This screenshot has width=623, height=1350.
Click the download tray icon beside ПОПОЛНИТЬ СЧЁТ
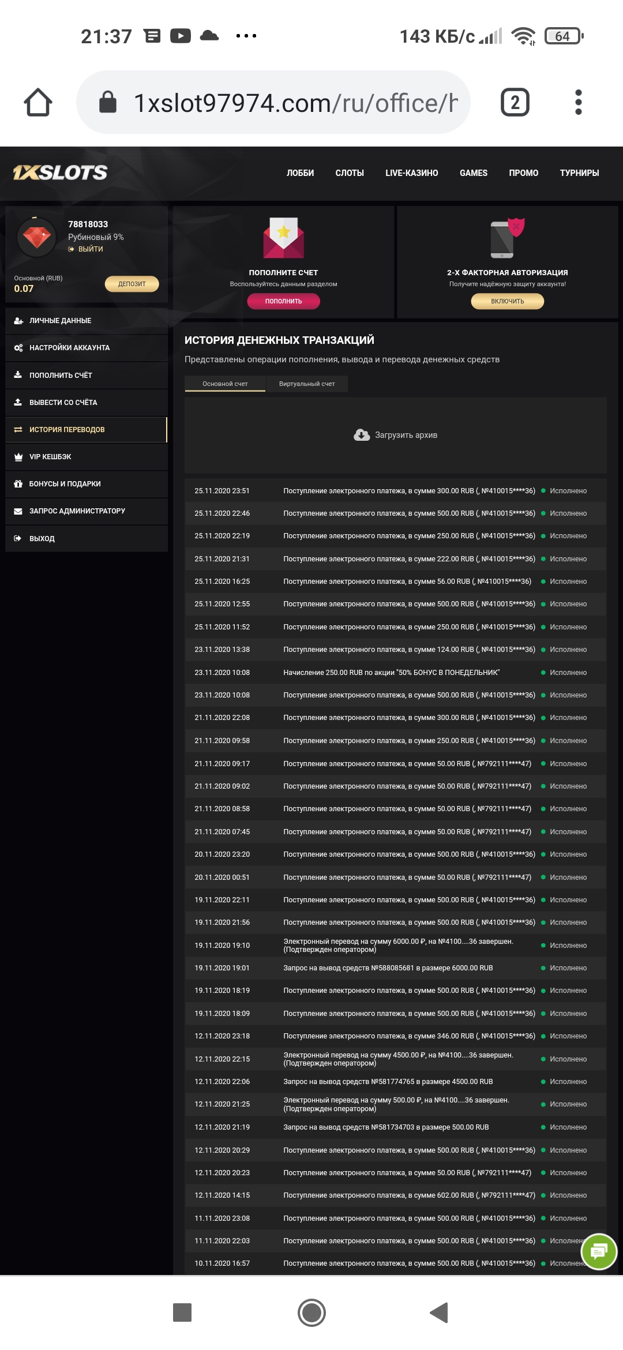pyautogui.click(x=18, y=375)
